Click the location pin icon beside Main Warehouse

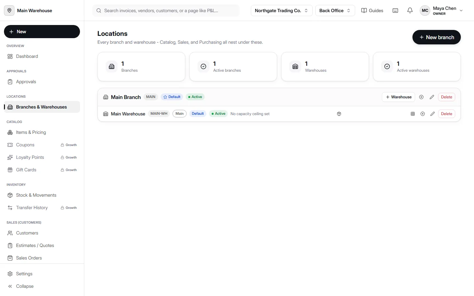pos(9,11)
